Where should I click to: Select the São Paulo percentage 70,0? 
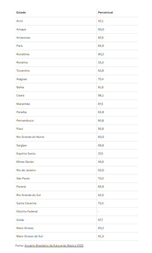point(101,179)
